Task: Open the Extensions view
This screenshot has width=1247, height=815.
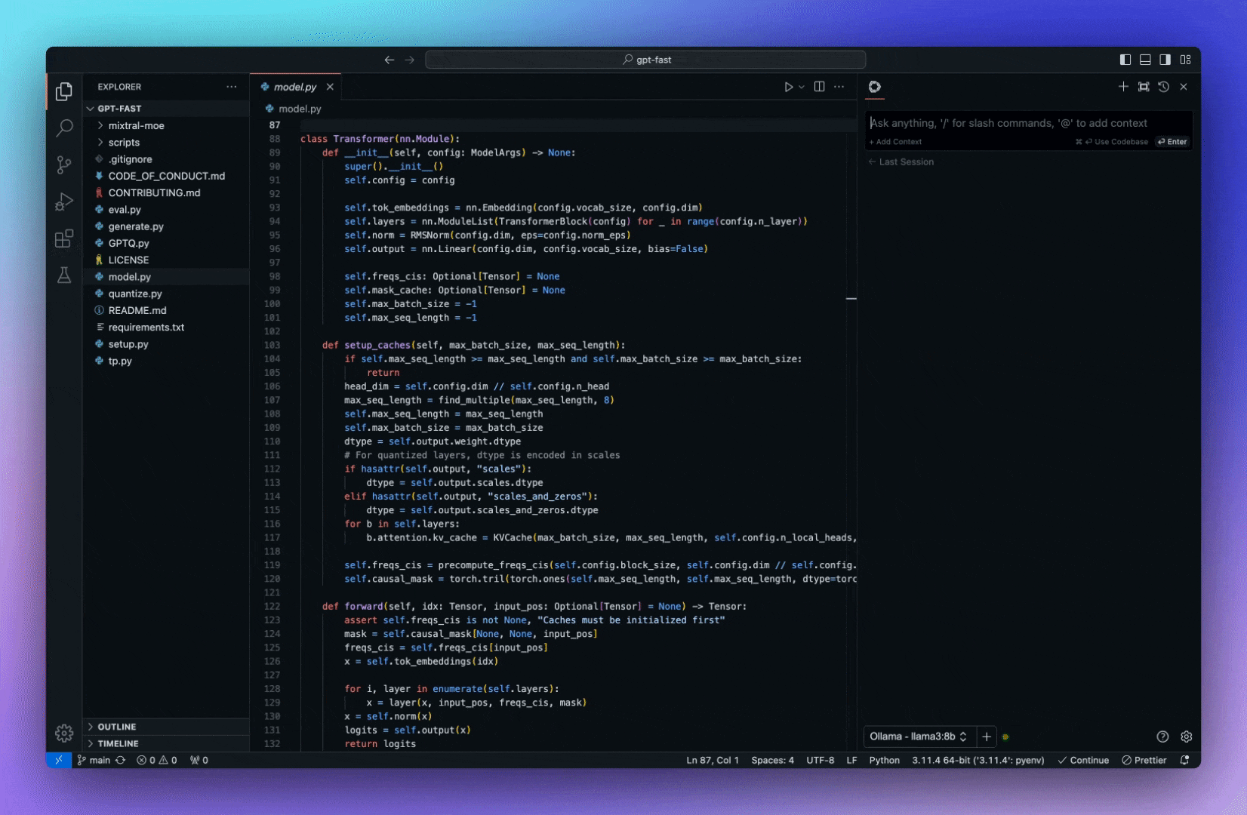Action: click(64, 238)
